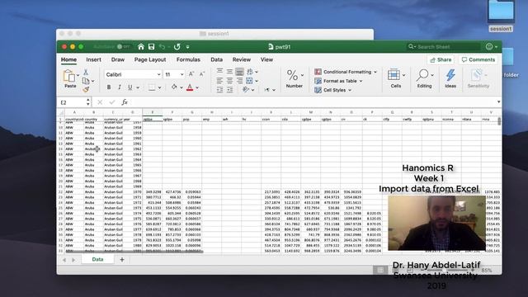Align text right
528x297 pixels.
coord(239,81)
